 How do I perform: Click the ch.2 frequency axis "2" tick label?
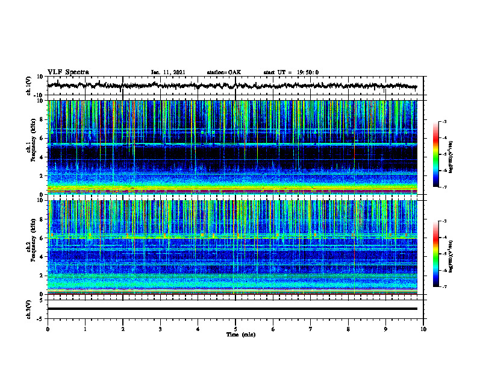[x=42, y=276]
